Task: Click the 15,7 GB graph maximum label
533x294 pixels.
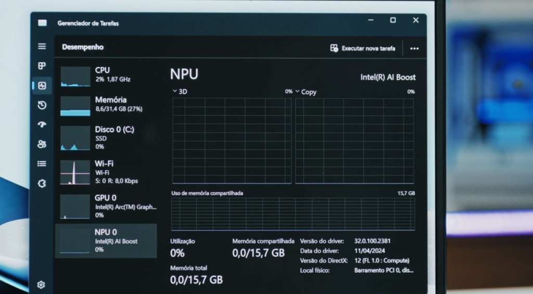Action: click(x=406, y=193)
